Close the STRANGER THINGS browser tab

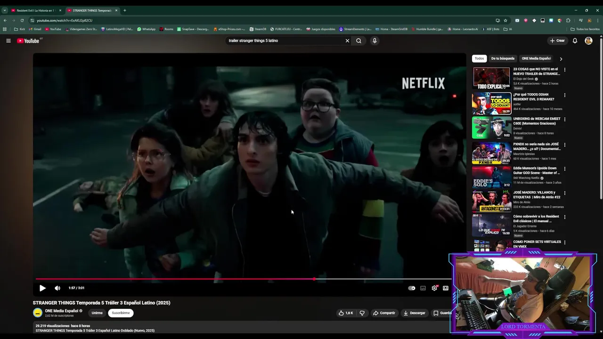point(116,10)
